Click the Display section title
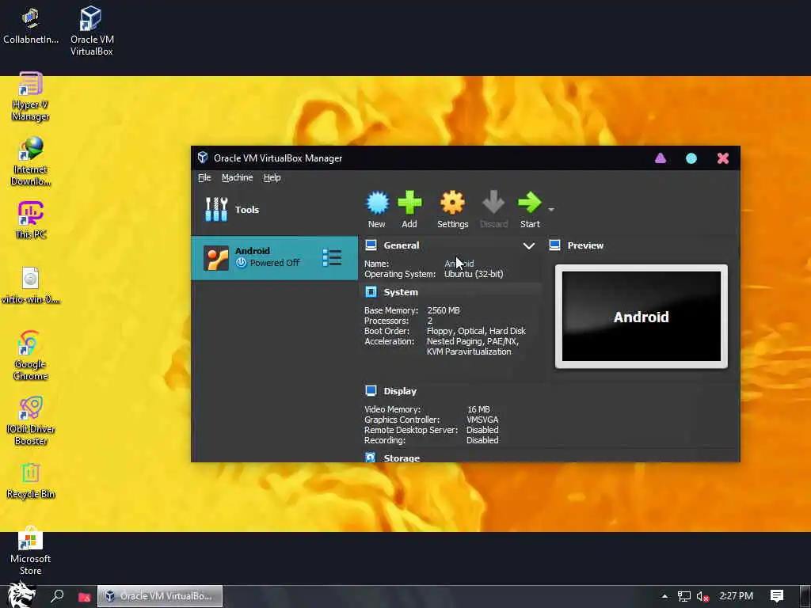The width and height of the screenshot is (811, 608). [x=400, y=391]
